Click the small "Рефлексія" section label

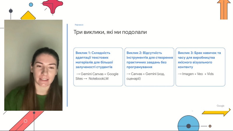click(79, 25)
